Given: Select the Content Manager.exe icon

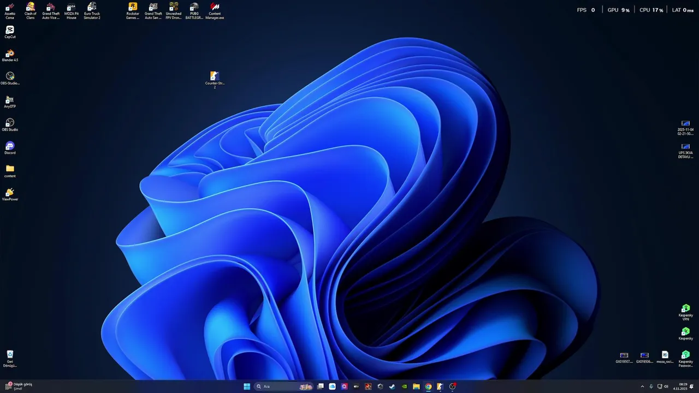Looking at the screenshot, I should point(215,11).
